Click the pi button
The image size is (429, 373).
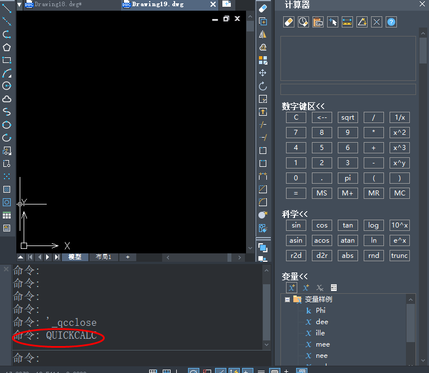click(x=347, y=178)
